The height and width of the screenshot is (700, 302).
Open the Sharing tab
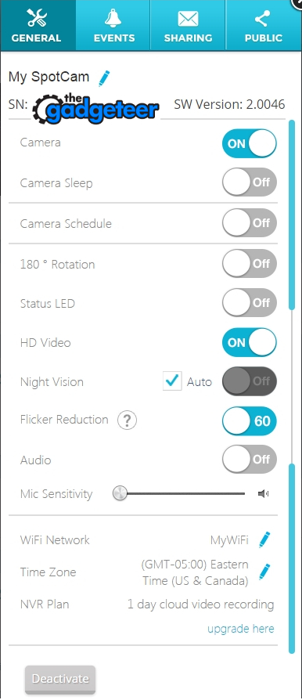(x=189, y=25)
